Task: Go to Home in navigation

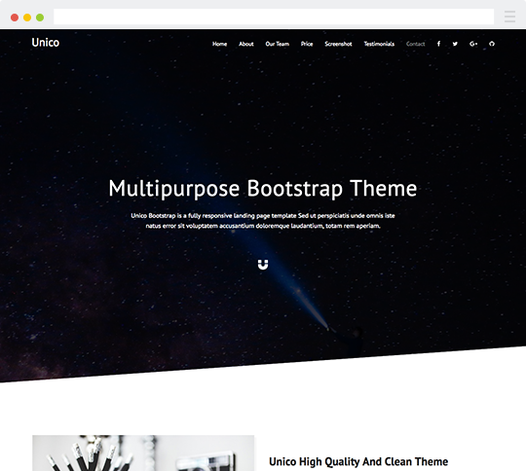Action: click(x=219, y=44)
